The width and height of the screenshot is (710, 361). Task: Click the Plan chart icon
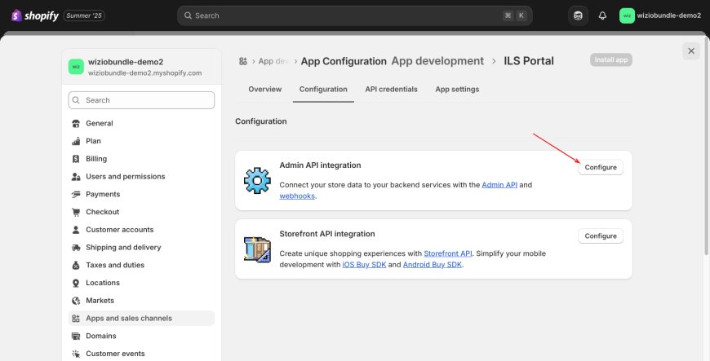(x=76, y=141)
